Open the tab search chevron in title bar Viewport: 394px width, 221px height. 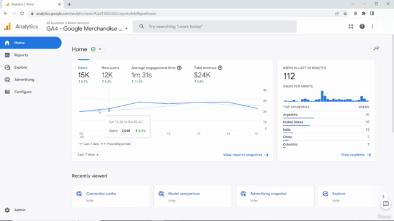pos(353,4)
